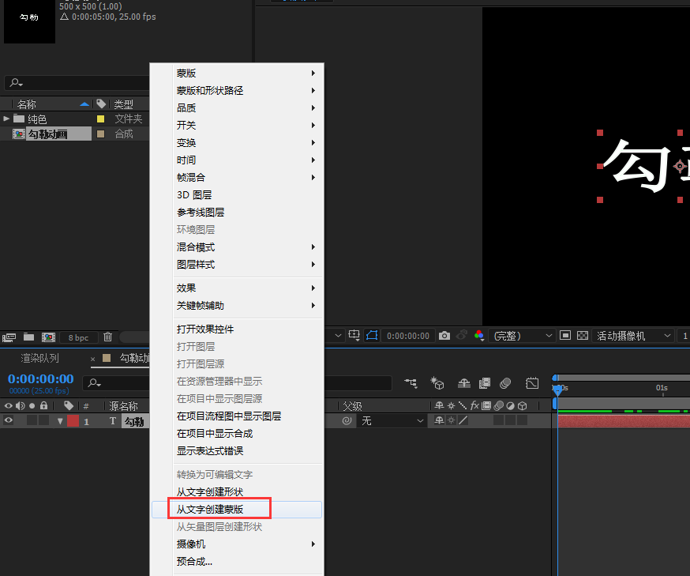This screenshot has width=690, height=576.
Task: Open grid and guide options icon
Action: [354, 335]
